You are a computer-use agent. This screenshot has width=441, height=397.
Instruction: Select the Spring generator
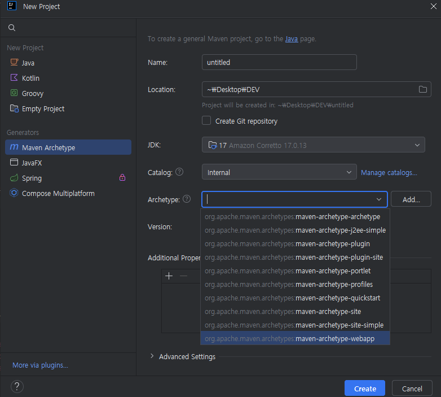pyautogui.click(x=68, y=178)
